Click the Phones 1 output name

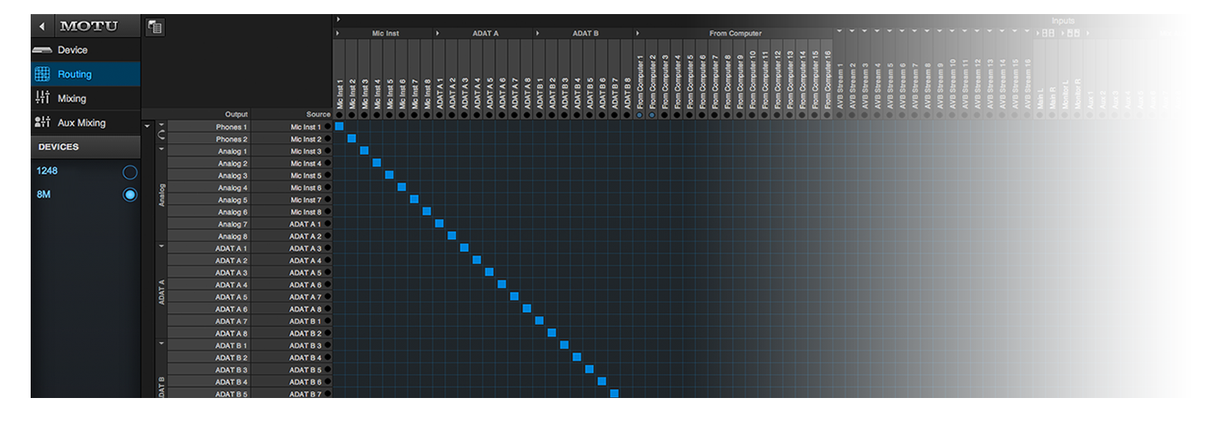coord(230,127)
